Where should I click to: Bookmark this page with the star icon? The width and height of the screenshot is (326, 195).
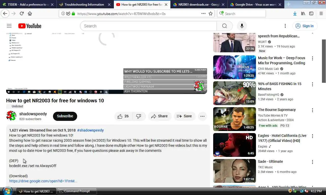[211, 13]
